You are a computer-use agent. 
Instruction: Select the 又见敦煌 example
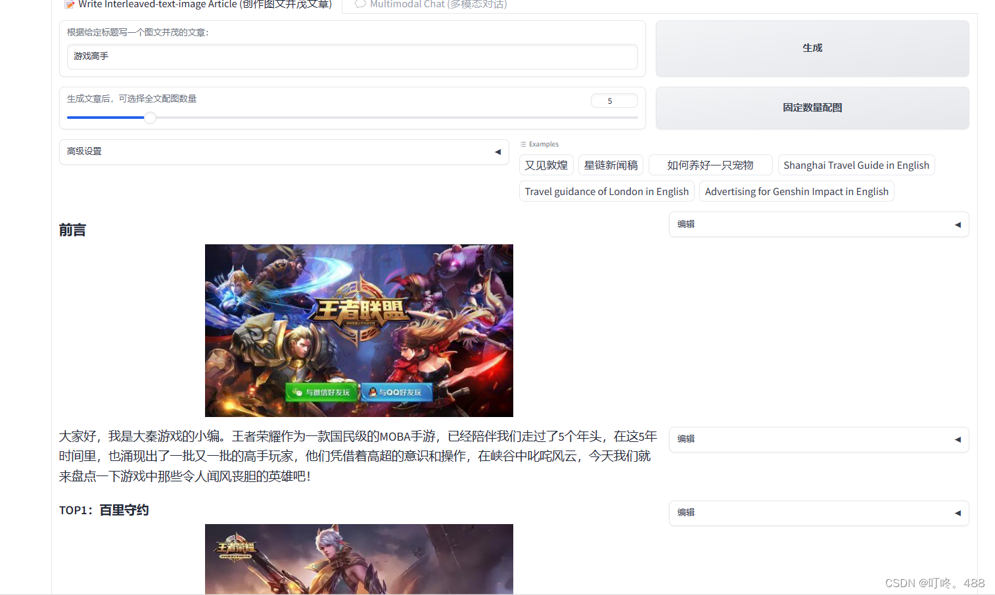[546, 165]
